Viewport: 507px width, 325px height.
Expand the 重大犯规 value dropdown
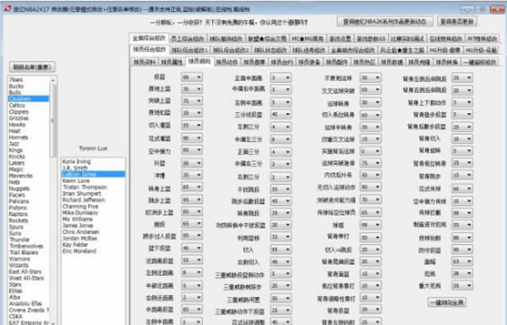[x=462, y=285]
